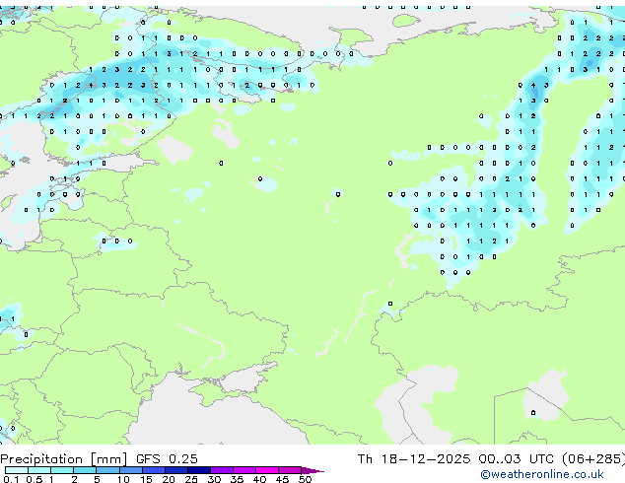This screenshot has width=625, height=483.
Task: Pick the 40–45 mm magenta legend swatch
Action: pos(267,470)
